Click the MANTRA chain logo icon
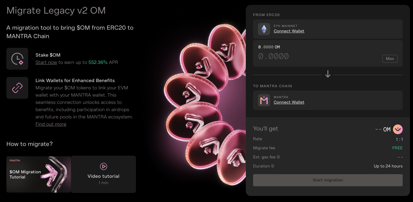Image resolution: width=413 pixels, height=202 pixels. (264, 100)
